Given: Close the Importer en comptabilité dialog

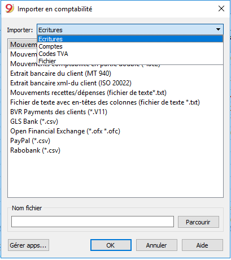Looking at the screenshot, I should pos(221,8).
